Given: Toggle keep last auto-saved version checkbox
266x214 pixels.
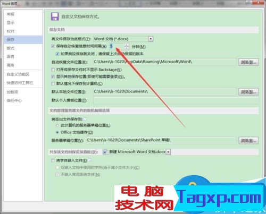Looking at the screenshot, I should point(57,54).
